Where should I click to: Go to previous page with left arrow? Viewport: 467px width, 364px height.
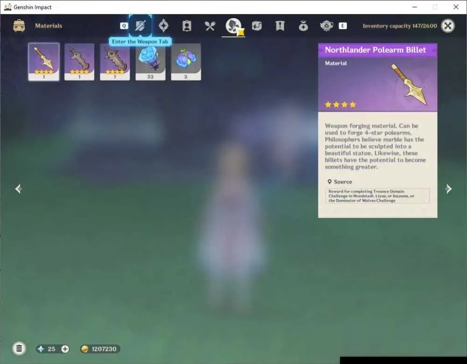(x=18, y=189)
